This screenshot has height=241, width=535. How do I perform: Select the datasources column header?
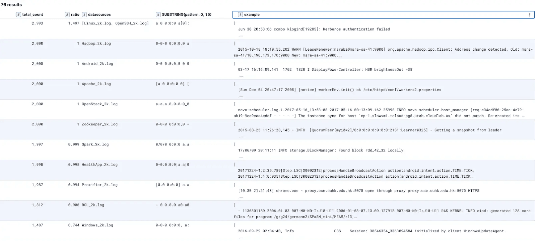(99, 15)
